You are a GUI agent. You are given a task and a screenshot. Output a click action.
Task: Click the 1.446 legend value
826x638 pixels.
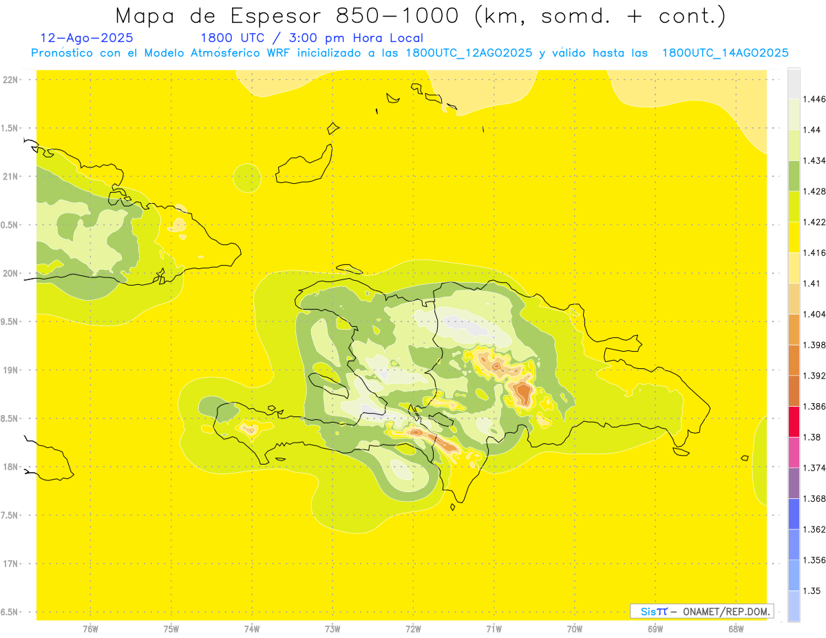pos(816,99)
